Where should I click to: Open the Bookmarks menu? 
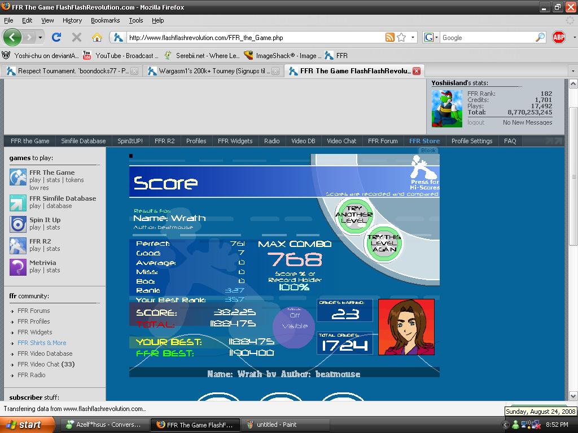(x=106, y=20)
